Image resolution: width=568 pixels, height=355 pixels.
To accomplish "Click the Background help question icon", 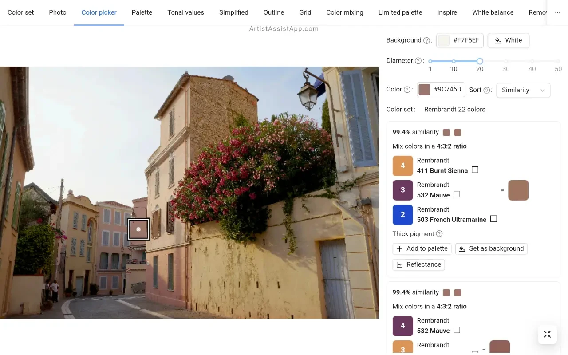I will [x=427, y=40].
